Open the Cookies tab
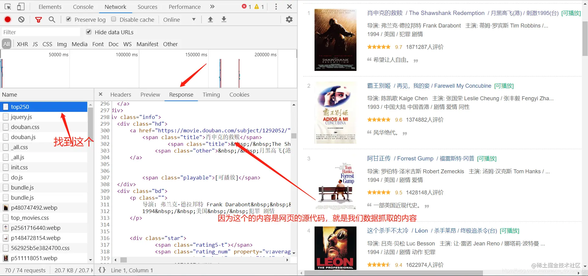This screenshot has width=588, height=276. pos(239,95)
